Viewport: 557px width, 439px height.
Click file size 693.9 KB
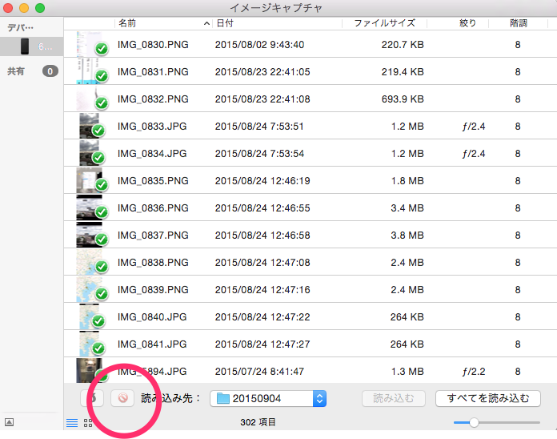pos(403,99)
